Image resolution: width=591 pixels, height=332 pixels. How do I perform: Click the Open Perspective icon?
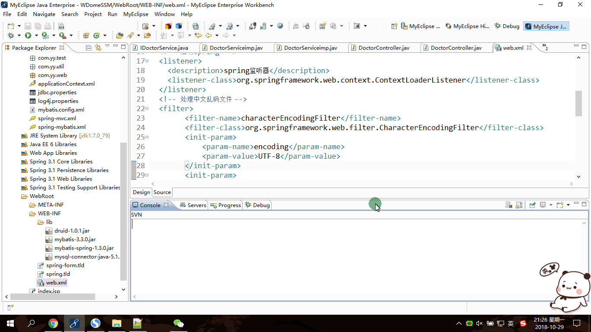[x=394, y=26]
